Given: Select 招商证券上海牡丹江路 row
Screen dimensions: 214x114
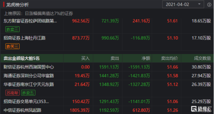Looking at the screenshot, I should [107, 42].
